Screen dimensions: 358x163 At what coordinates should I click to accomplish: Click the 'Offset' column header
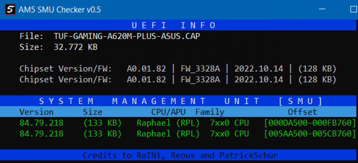point(303,112)
